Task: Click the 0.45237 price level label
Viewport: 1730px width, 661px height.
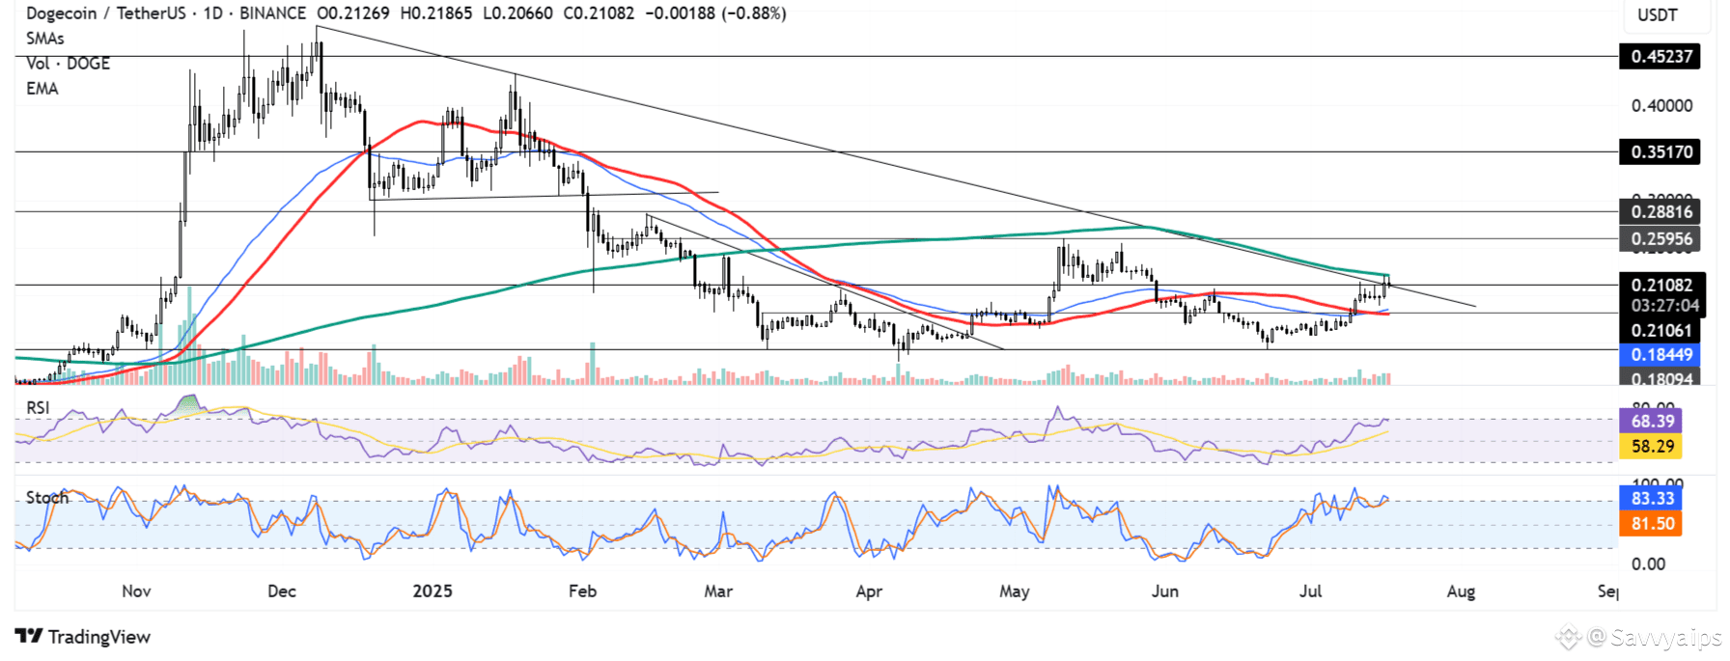Action: coord(1661,57)
